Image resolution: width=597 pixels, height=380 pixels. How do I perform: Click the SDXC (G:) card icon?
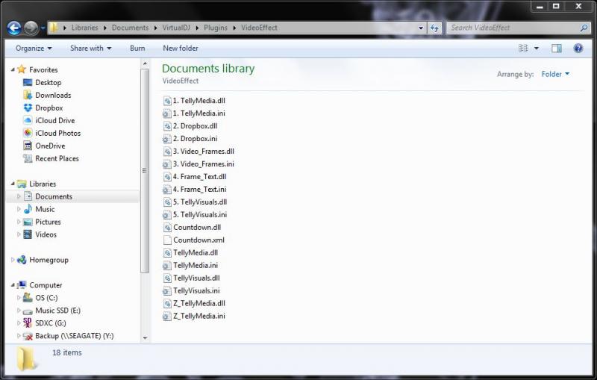coord(28,323)
